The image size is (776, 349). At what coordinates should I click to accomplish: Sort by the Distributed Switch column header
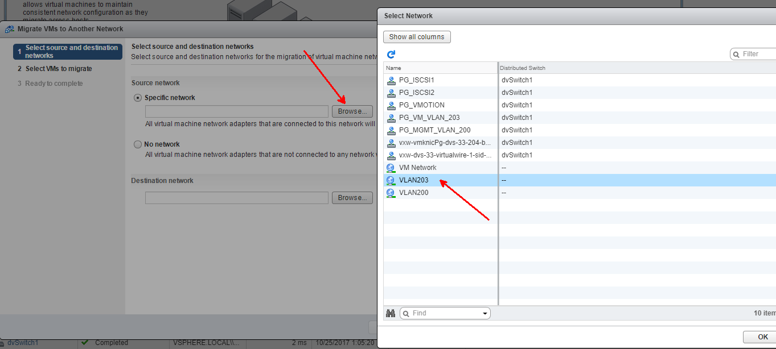tap(523, 68)
